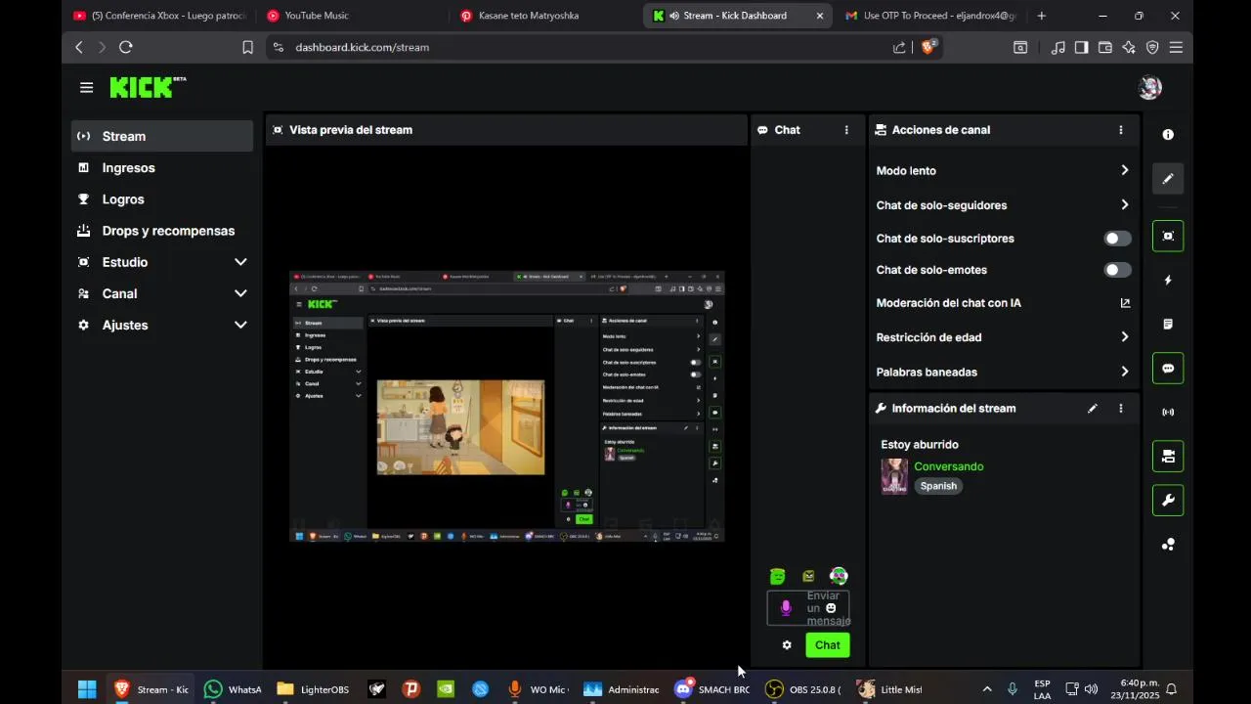Toggle the channel actions widget icon in right sidebar
The height and width of the screenshot is (704, 1251).
point(1168,457)
